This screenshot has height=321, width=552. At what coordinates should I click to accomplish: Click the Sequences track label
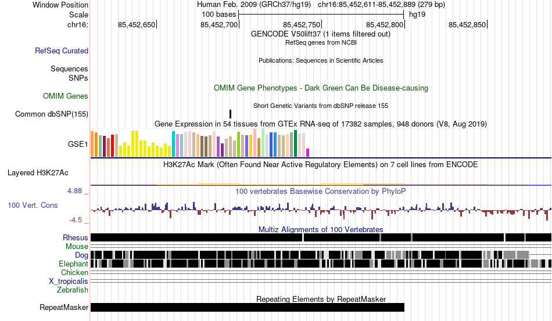coord(69,68)
